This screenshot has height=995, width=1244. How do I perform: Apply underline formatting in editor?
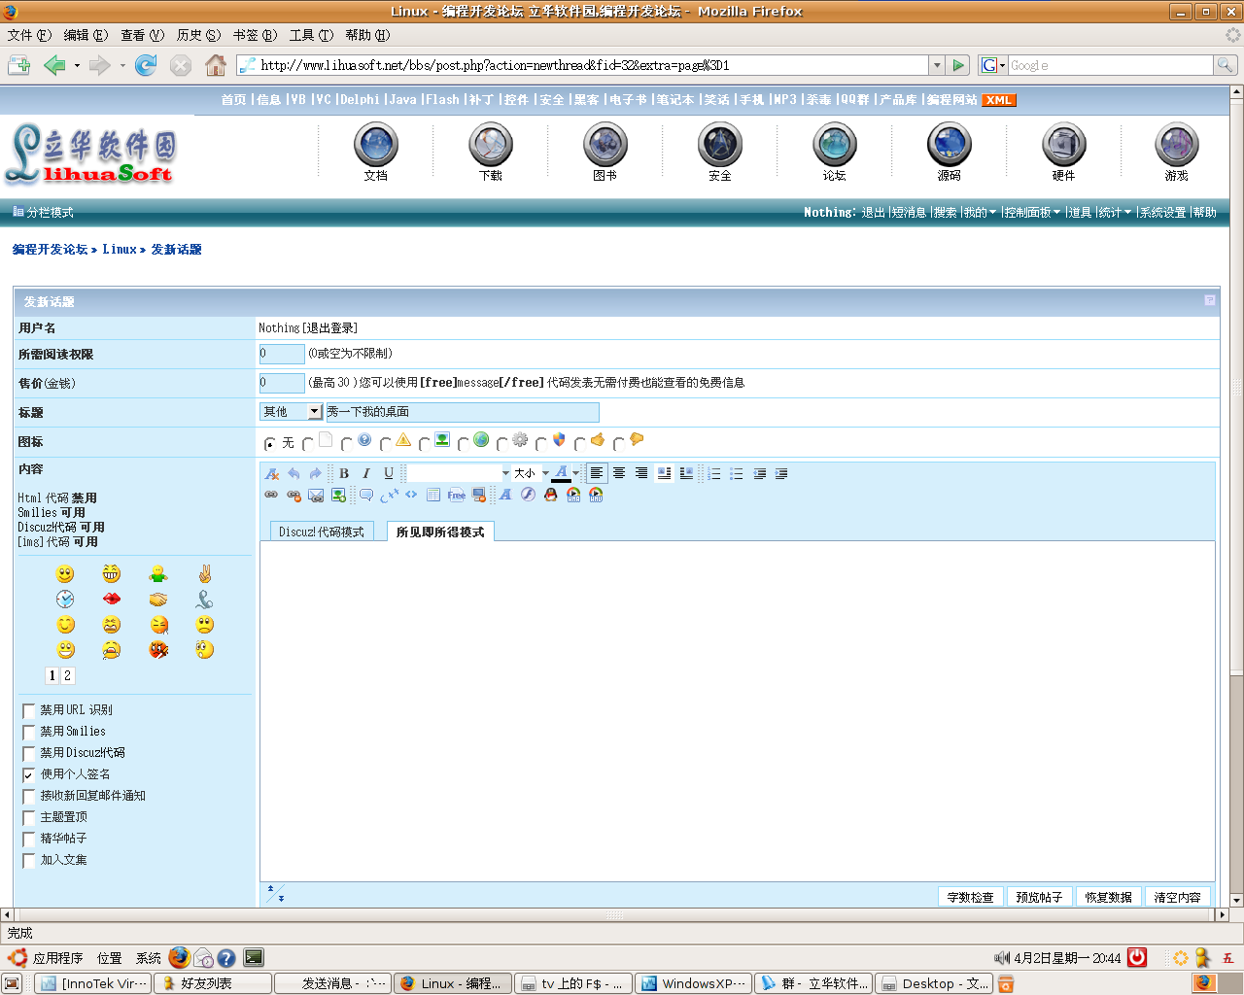tap(389, 473)
